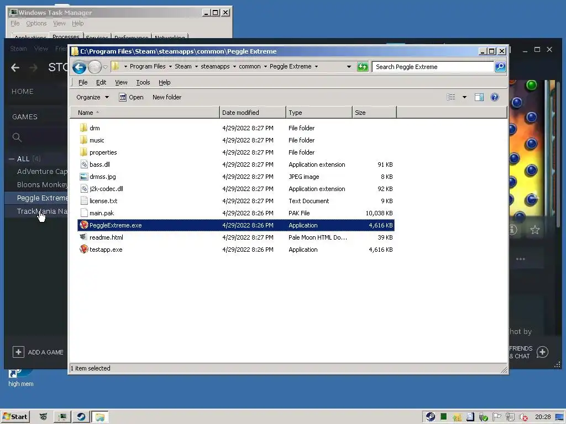The image size is (566, 424).
Task: Click the volume tray icon
Action: coord(523,417)
